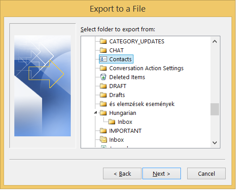
Task: Click the Hungarian folder icon
Action: [103, 113]
